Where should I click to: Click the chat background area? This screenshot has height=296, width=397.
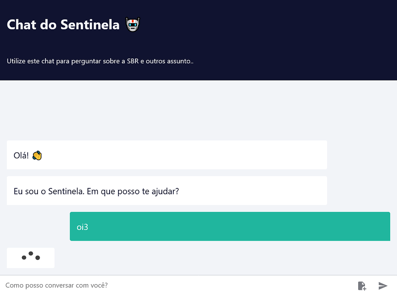click(198, 111)
